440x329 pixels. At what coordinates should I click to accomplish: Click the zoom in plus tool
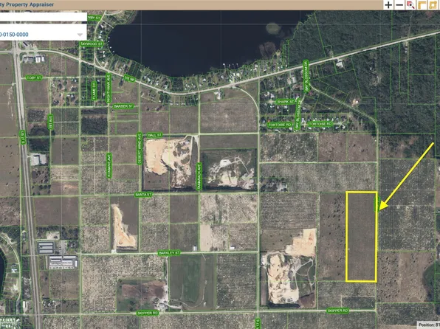pos(388,5)
